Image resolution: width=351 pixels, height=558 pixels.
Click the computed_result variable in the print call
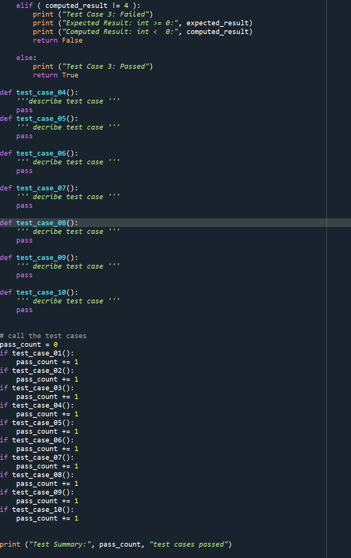pos(219,31)
